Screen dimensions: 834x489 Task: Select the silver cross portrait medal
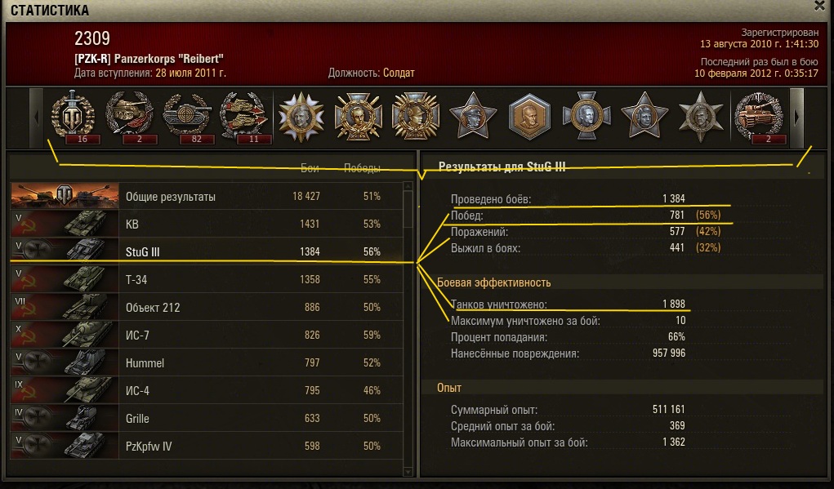pyautogui.click(x=586, y=117)
